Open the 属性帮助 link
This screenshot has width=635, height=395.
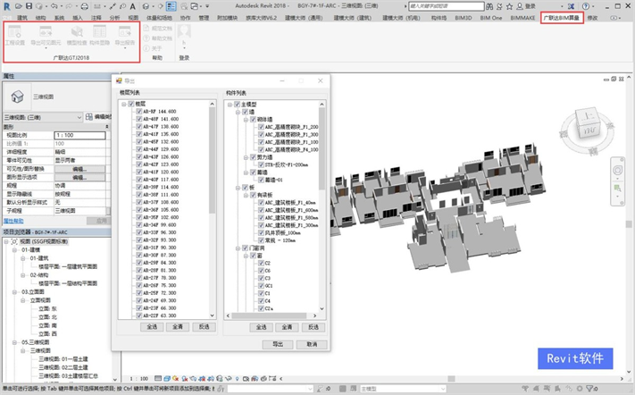(13, 221)
